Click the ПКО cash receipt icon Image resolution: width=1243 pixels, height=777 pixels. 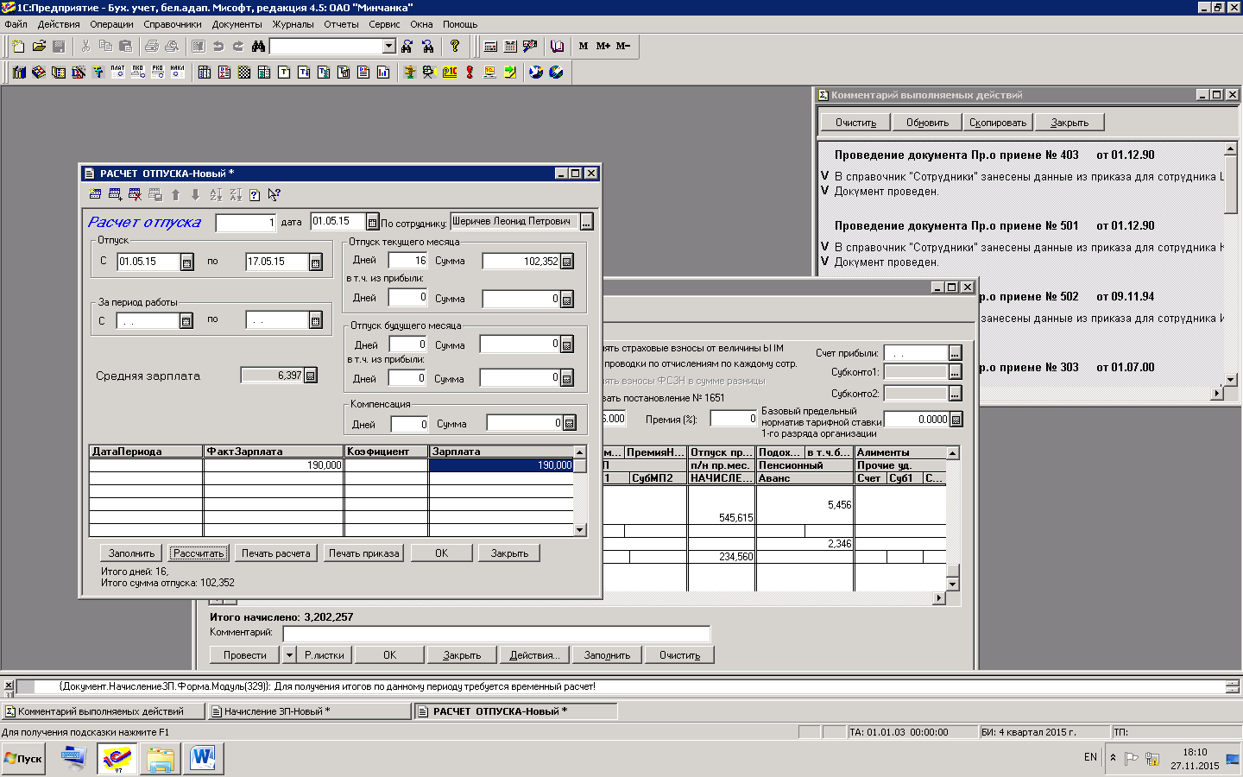(x=138, y=72)
